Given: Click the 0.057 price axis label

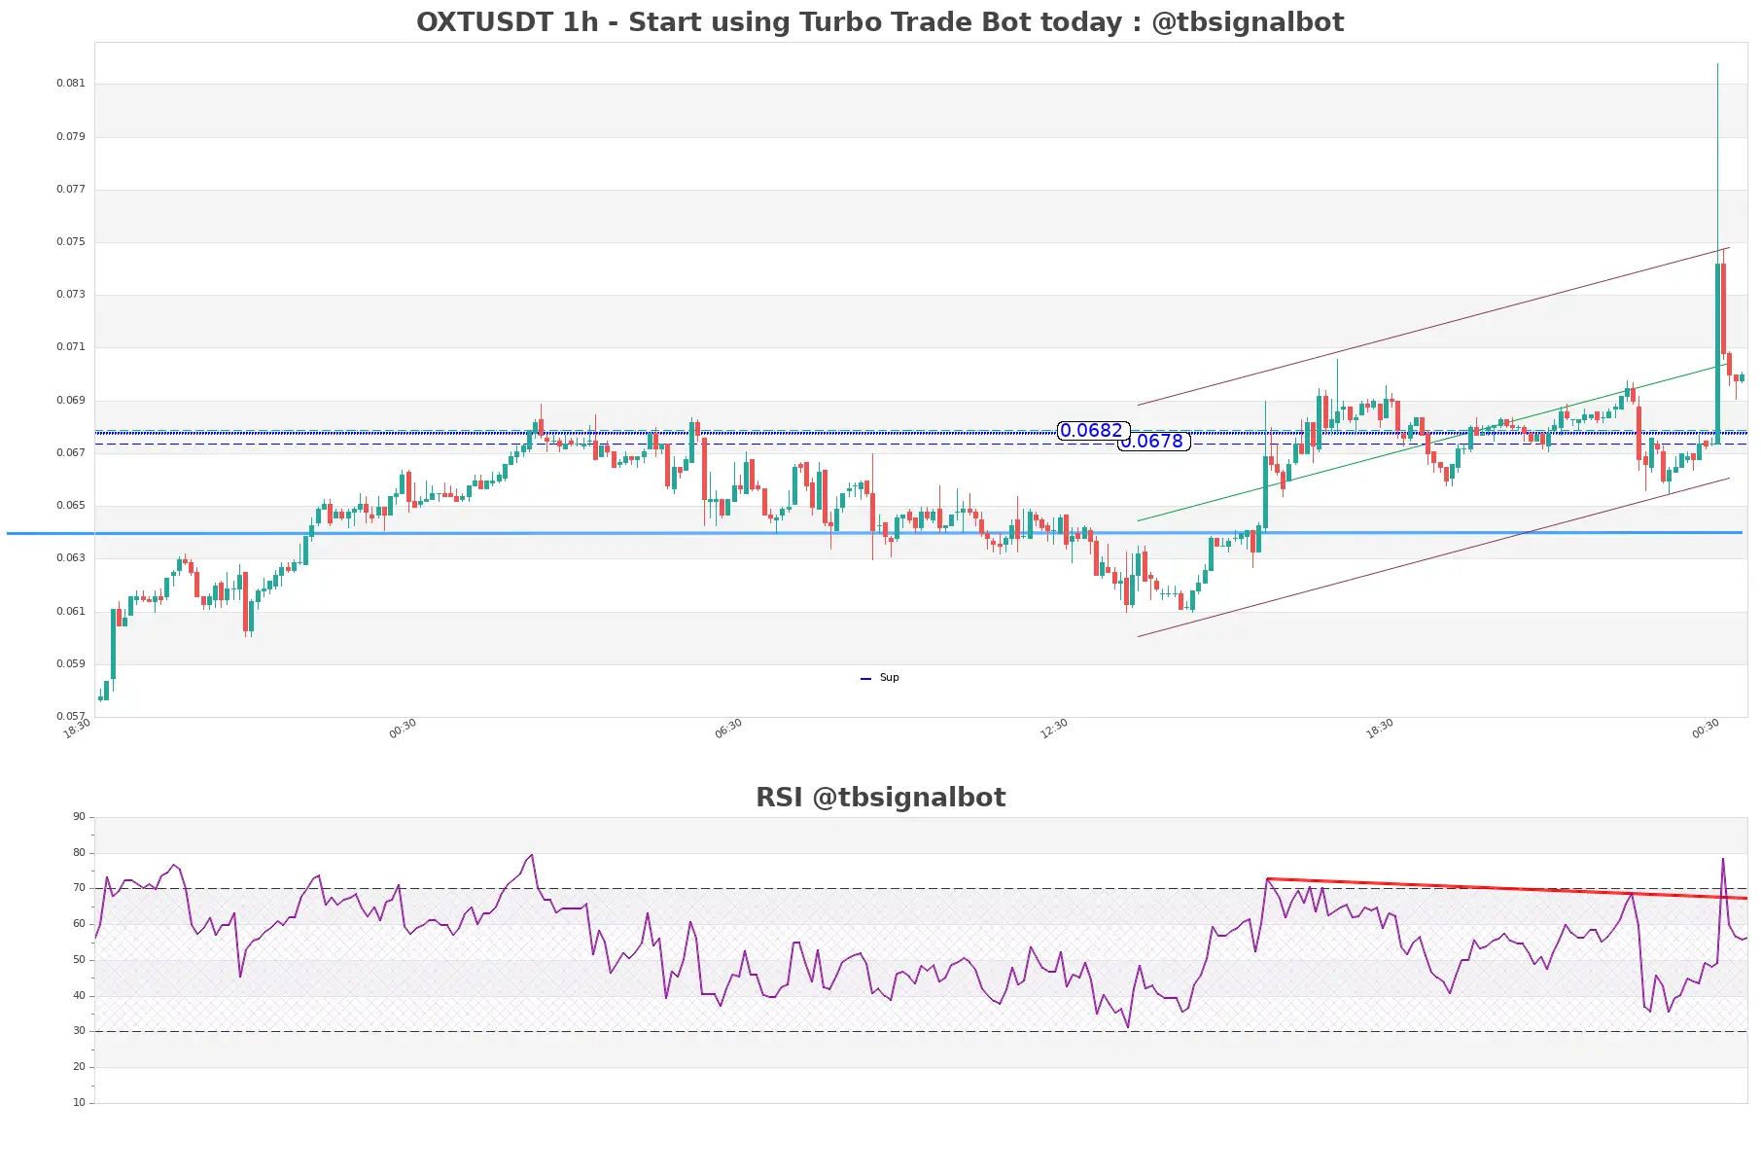Looking at the screenshot, I should (71, 717).
